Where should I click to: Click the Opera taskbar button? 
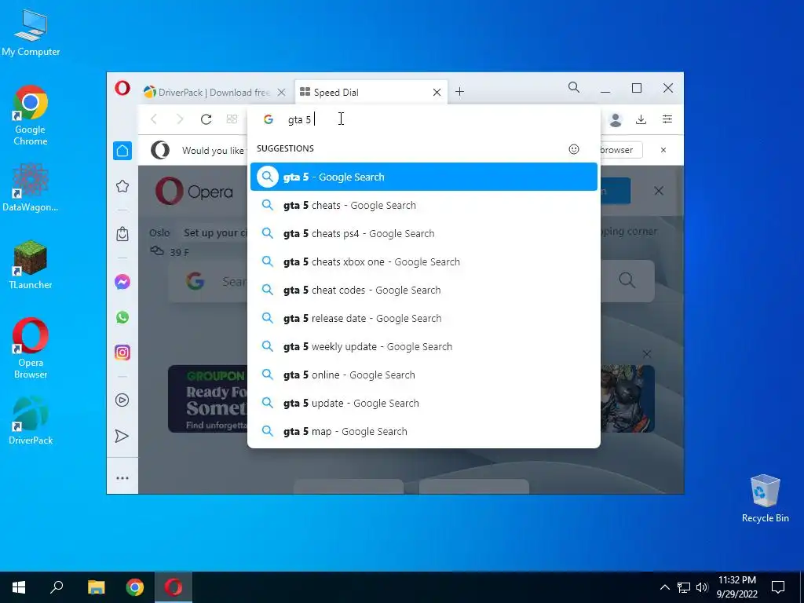pyautogui.click(x=174, y=587)
